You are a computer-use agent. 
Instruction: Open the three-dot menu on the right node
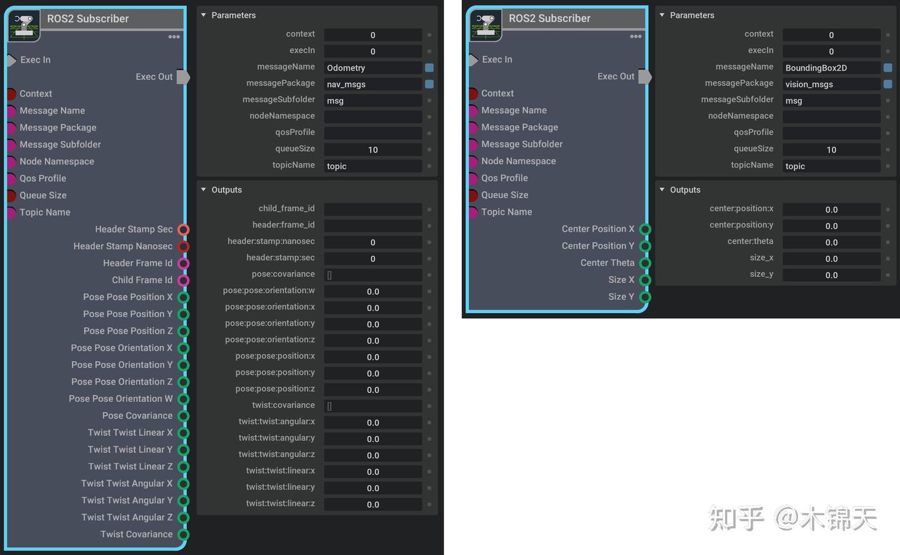[636, 36]
